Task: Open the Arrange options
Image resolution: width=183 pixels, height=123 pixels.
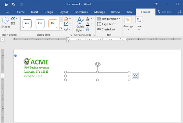Action: click(128, 23)
